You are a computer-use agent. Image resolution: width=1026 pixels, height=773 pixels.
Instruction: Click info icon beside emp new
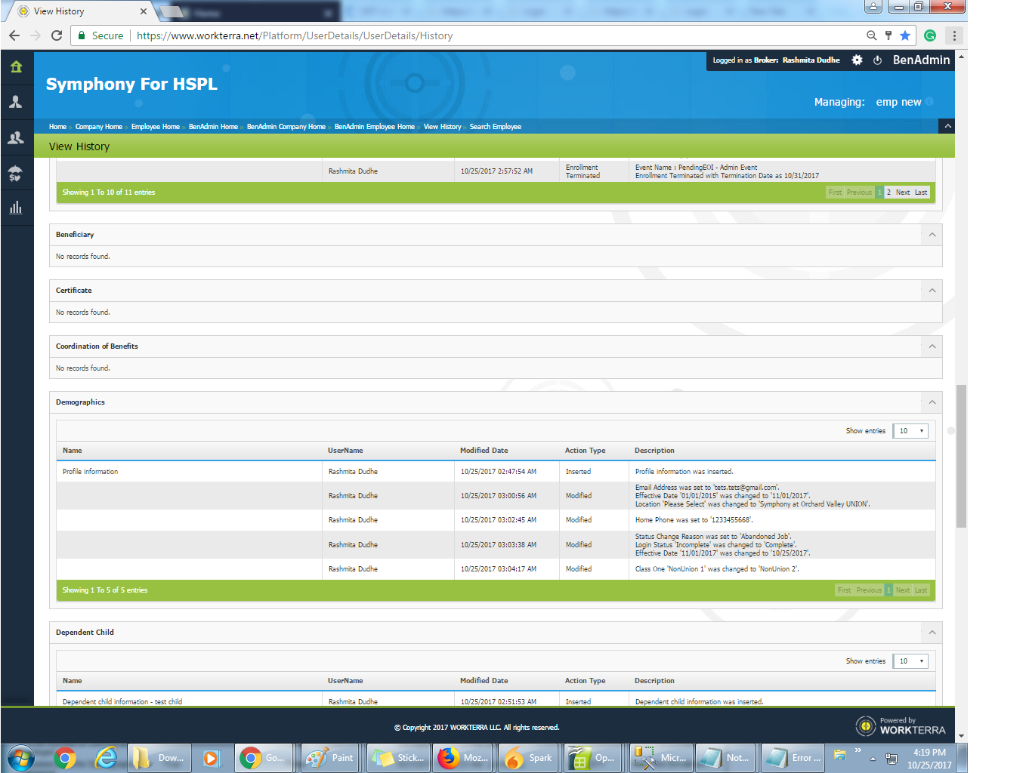[x=929, y=101]
